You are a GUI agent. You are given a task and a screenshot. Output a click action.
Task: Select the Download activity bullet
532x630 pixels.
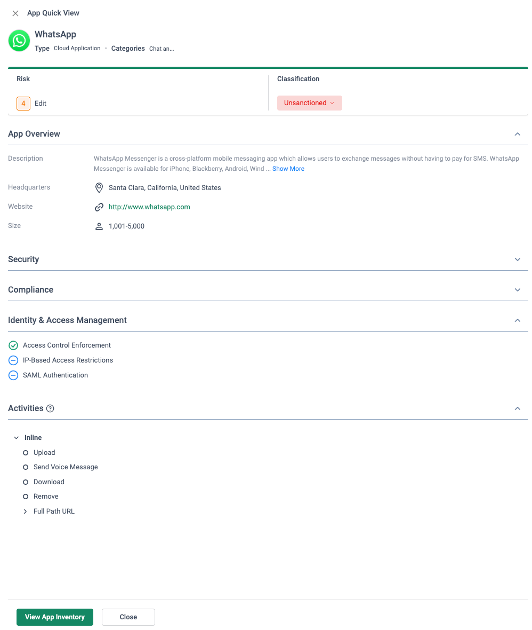26,482
